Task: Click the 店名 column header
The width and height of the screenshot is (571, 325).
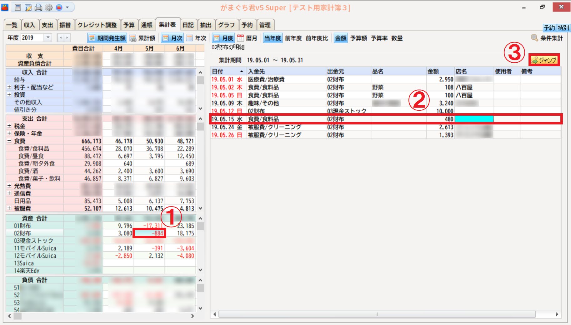Action: (x=474, y=71)
